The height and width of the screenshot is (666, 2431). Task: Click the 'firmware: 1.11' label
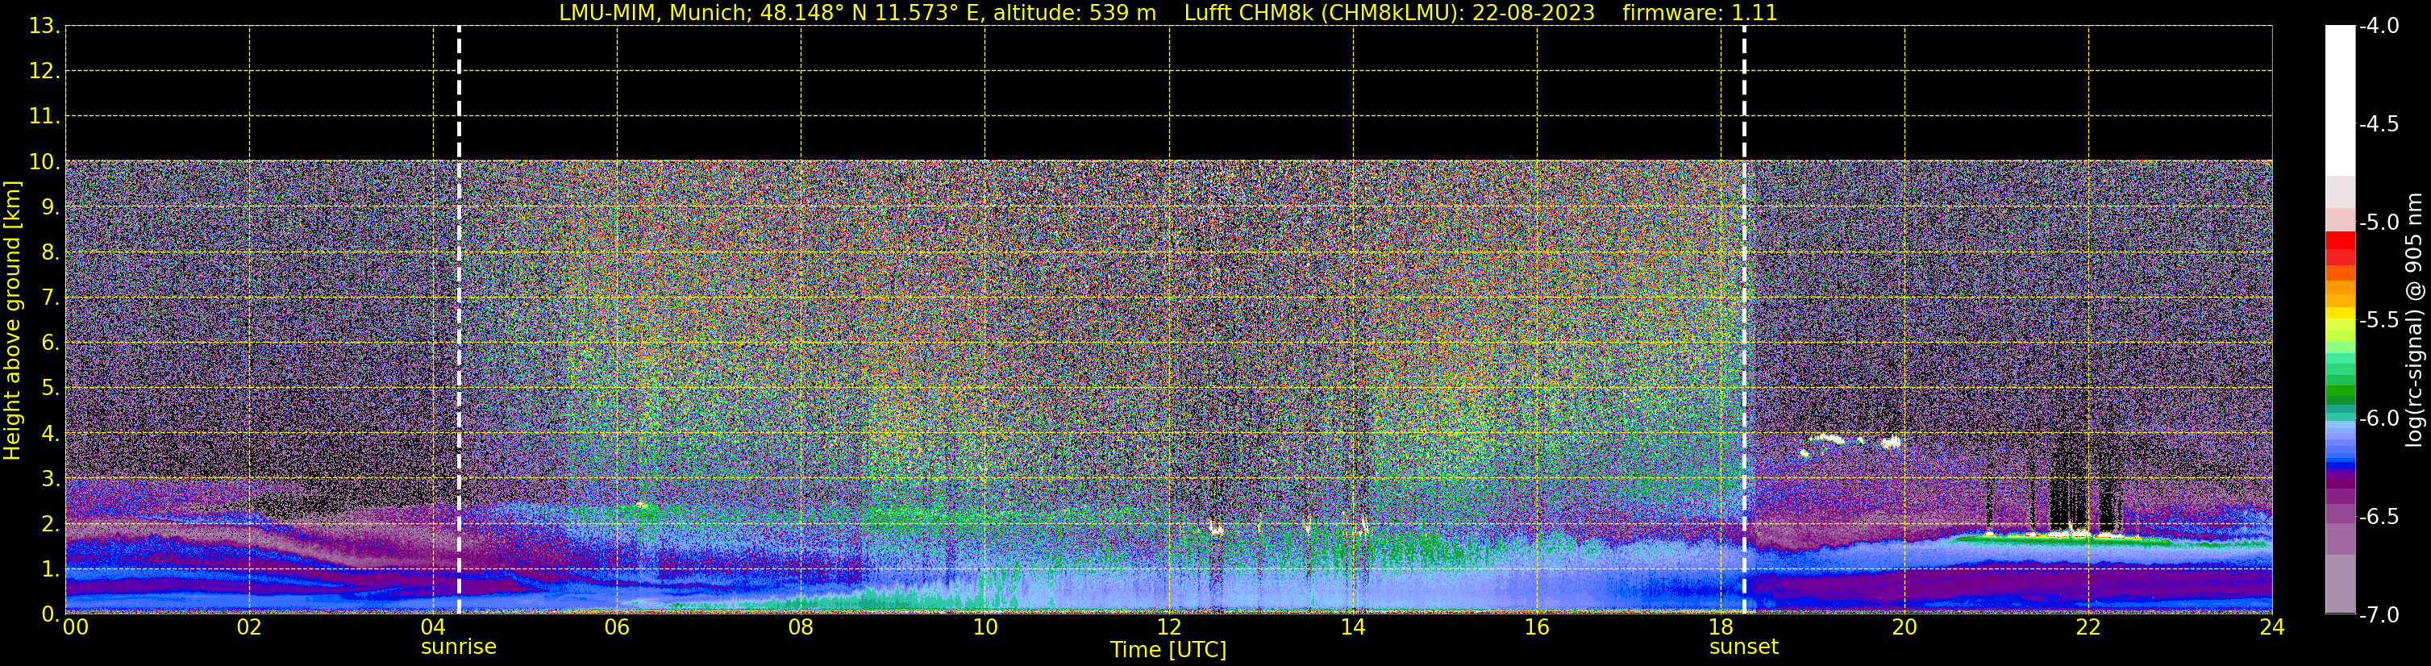(x=1700, y=13)
